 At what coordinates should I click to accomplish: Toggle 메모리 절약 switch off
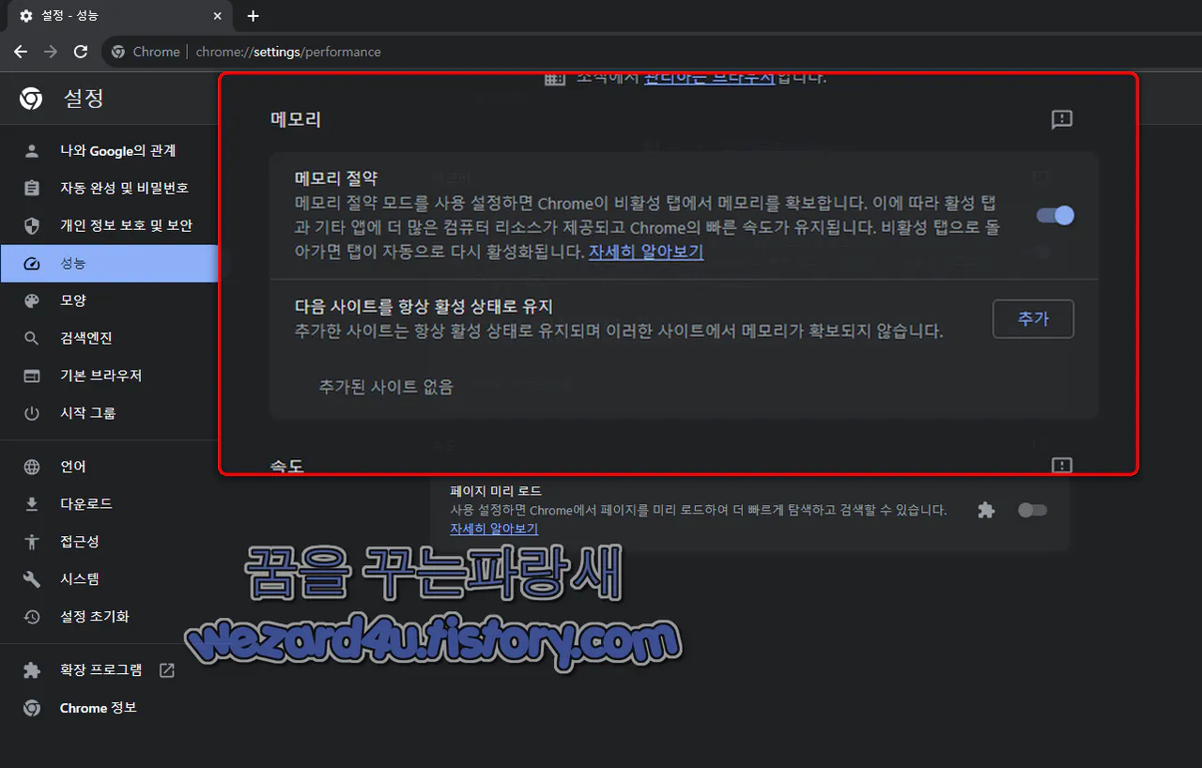1055,216
